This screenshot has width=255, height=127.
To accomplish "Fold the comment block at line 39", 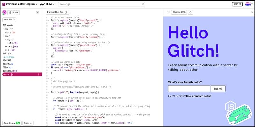I will click(x=49, y=78).
